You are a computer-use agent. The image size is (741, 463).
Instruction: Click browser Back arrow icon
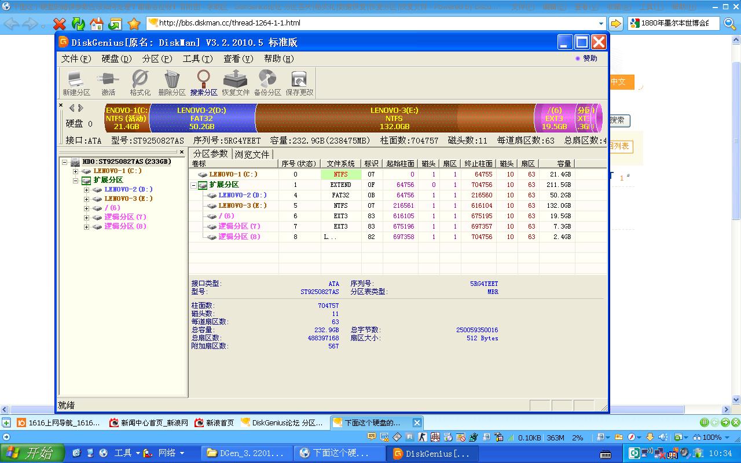coord(11,24)
